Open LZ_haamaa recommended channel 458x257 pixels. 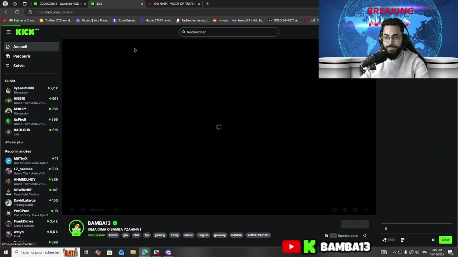31,171
